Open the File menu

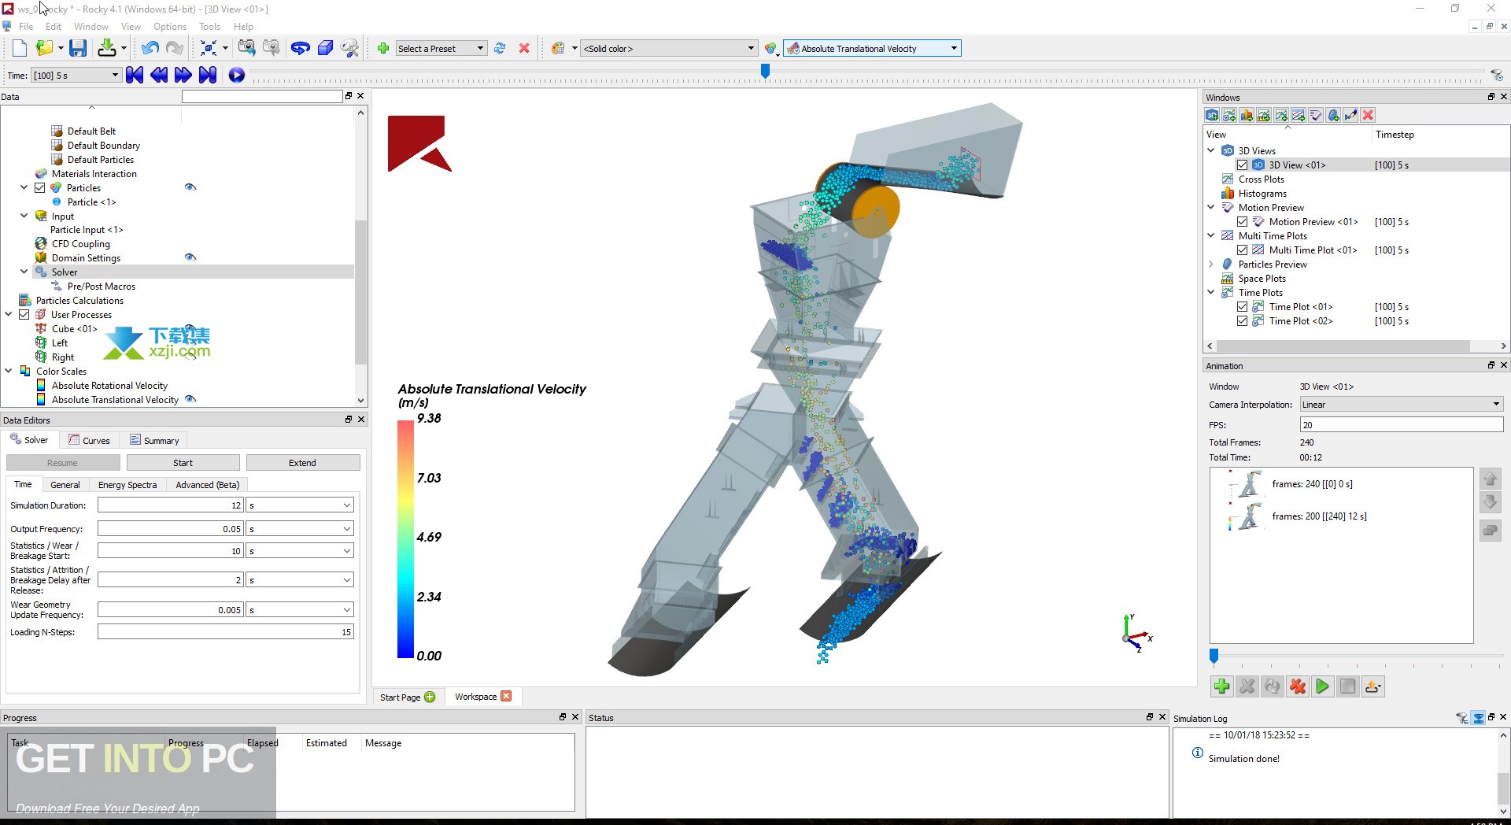coord(26,26)
